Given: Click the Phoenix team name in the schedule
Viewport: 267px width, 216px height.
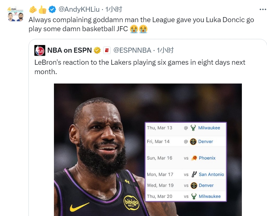Looking at the screenshot, I should pyautogui.click(x=207, y=158).
